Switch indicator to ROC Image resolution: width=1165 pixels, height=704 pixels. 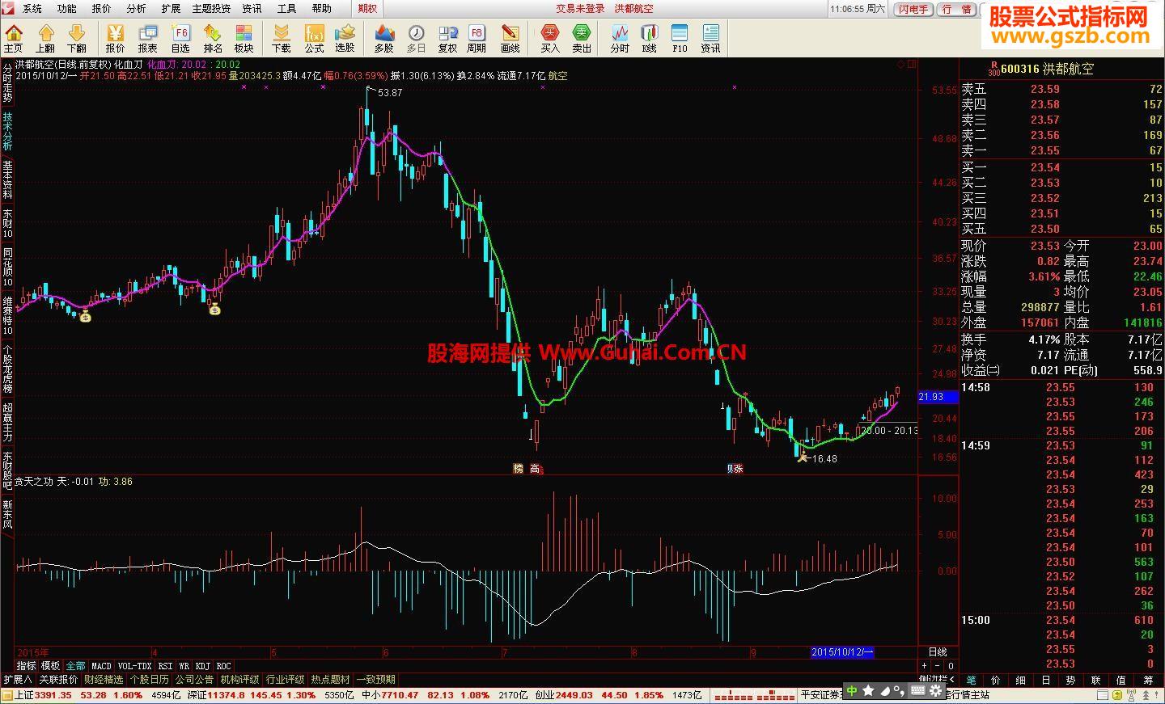point(223,666)
